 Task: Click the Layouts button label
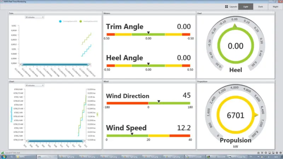click(x=233, y=7)
